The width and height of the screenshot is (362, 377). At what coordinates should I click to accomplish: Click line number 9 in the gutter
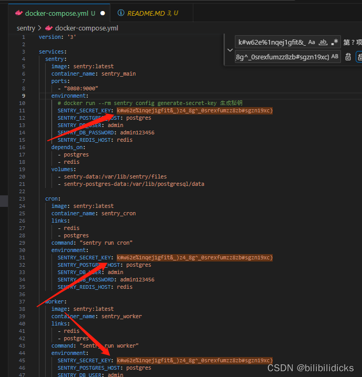24,96
